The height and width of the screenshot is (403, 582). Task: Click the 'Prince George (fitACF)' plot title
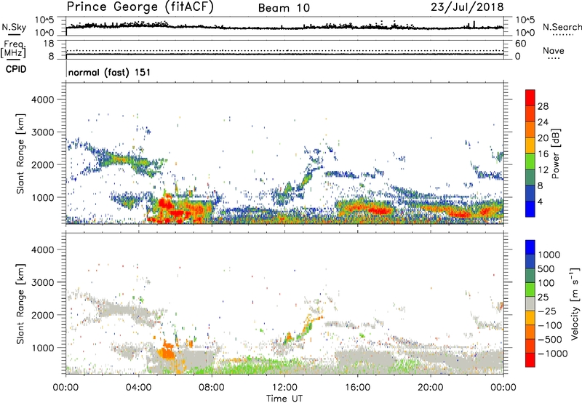point(140,7)
